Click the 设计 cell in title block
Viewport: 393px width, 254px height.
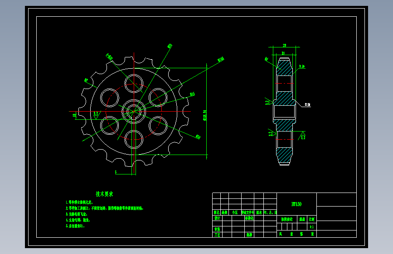[217, 218]
